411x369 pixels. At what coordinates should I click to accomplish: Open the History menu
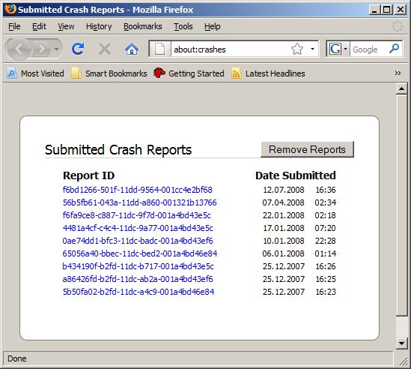tap(99, 26)
